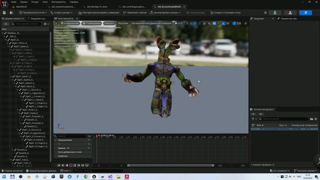Screen dimensions: 320x180
Task: Open the Предпросмотр сетки dropdown
Action: click(32, 12)
